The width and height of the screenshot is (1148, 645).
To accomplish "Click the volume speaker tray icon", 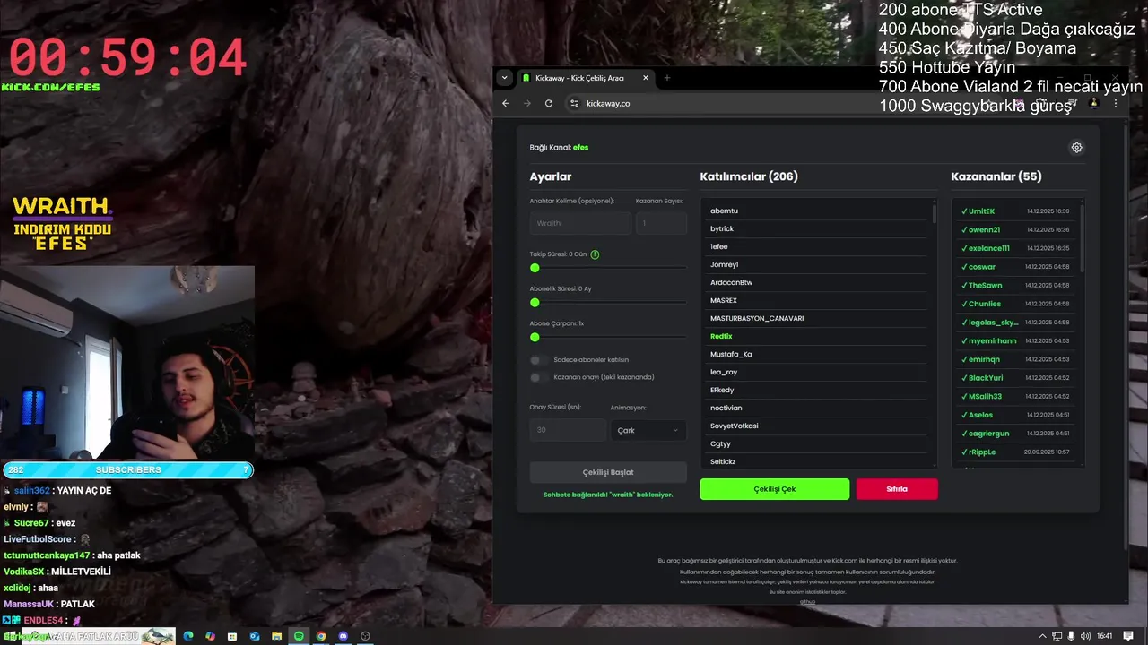I will (x=1085, y=636).
